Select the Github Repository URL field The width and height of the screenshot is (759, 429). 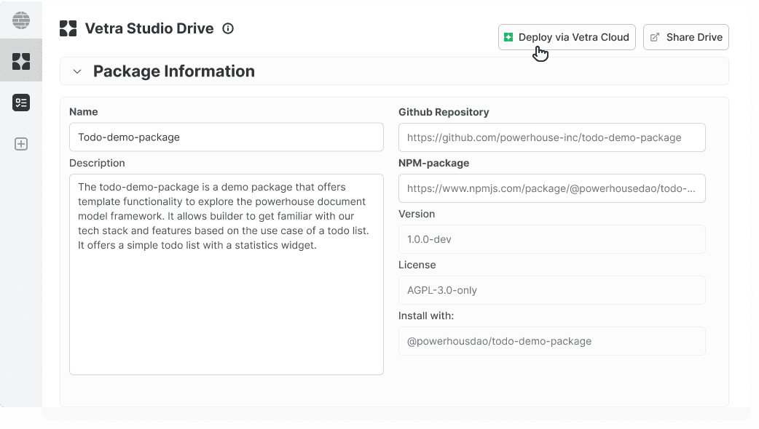coord(551,137)
